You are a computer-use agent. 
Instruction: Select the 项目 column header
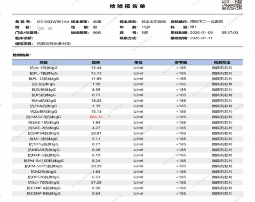43,62
